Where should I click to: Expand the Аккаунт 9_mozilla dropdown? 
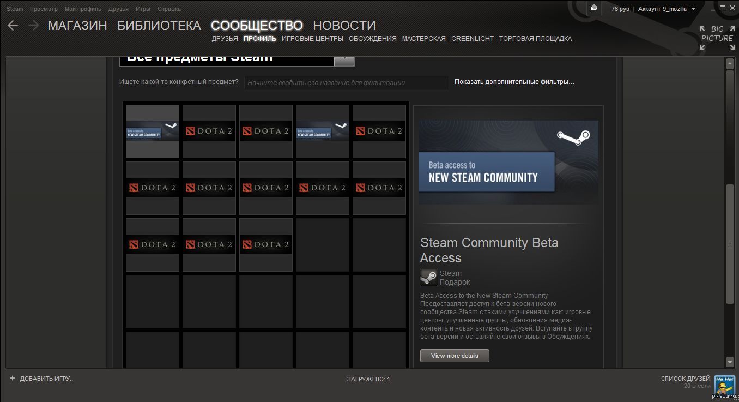(x=667, y=9)
